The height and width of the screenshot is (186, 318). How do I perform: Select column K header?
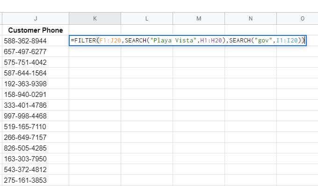tap(95, 19)
